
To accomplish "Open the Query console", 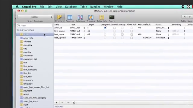I will point(112,18).
